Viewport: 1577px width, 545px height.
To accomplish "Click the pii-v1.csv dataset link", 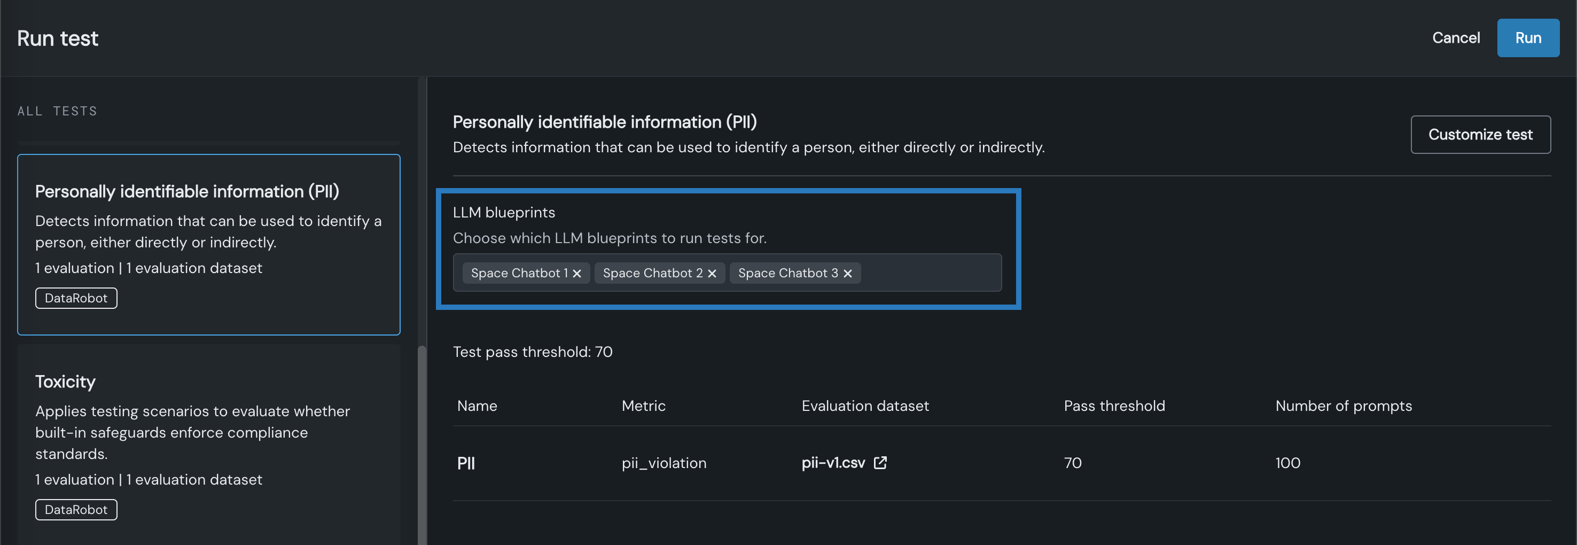I will pos(833,463).
